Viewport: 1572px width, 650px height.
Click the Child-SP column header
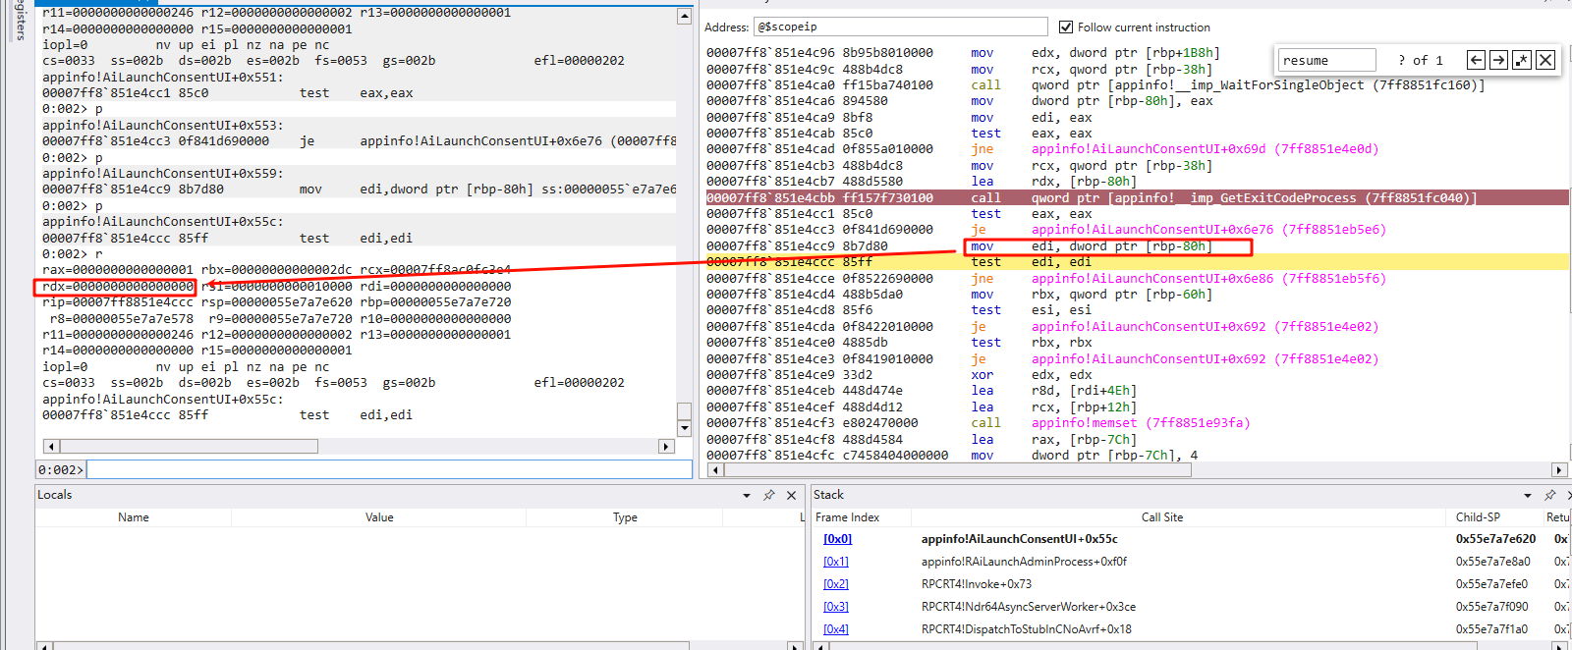click(x=1478, y=517)
